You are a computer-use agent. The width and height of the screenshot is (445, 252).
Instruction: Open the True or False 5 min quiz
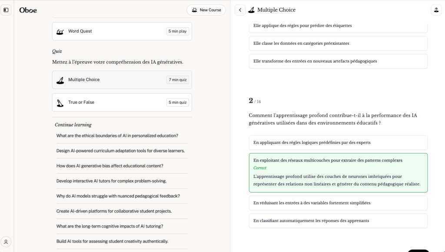(122, 102)
